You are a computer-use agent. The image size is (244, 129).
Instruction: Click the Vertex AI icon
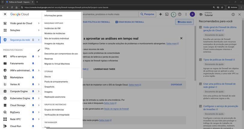point(5,84)
